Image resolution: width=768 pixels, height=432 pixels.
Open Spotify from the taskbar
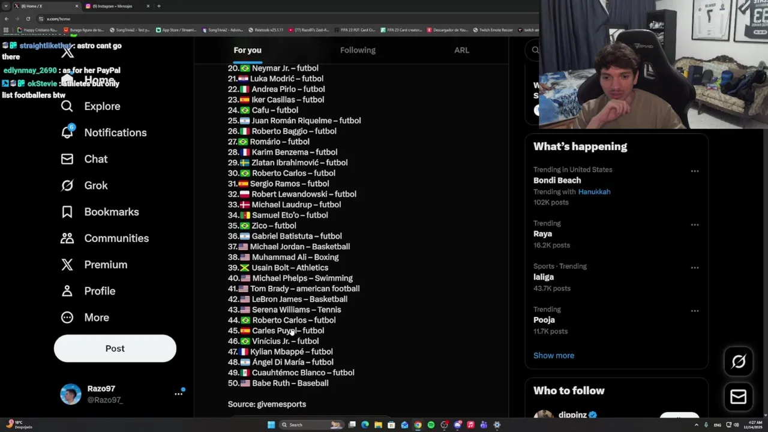click(431, 425)
